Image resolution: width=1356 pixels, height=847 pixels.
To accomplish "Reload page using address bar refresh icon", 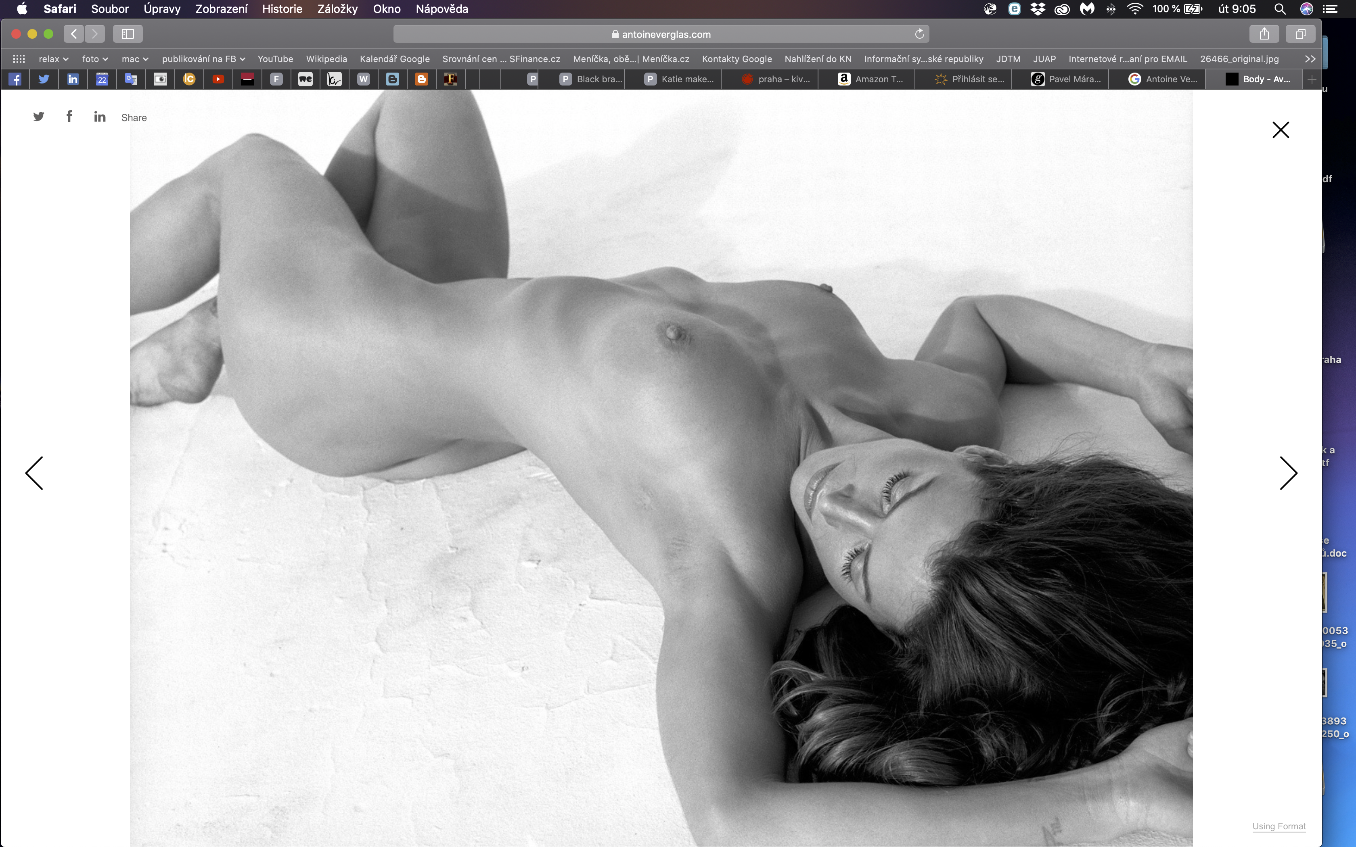I will pos(919,34).
